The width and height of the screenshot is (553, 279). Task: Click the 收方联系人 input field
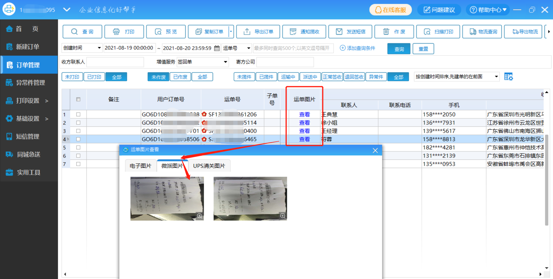(115, 62)
